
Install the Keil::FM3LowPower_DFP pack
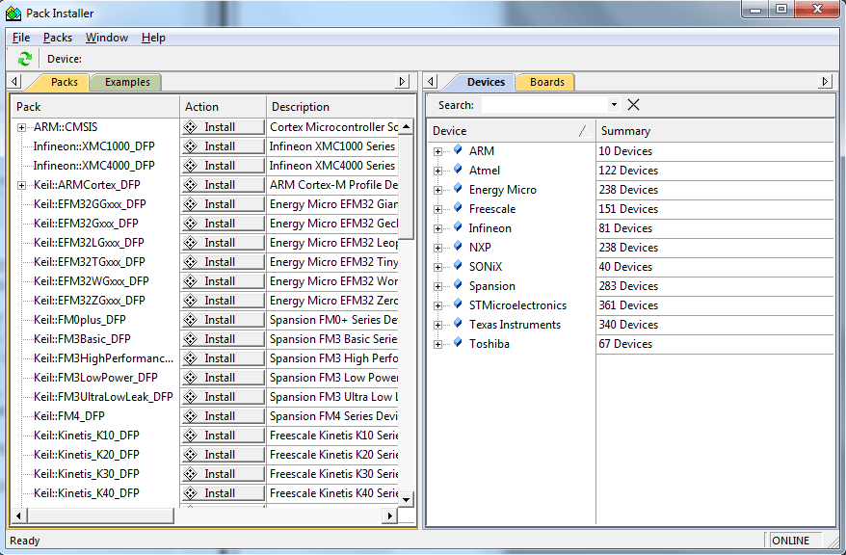pos(223,378)
